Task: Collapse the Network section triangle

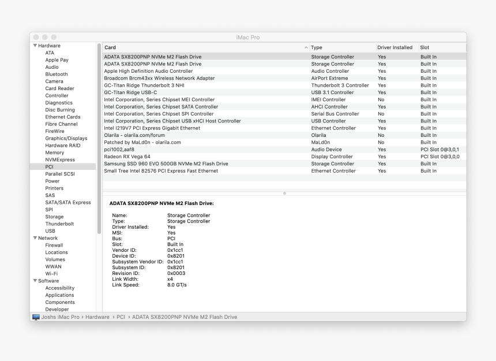Action: point(35,238)
